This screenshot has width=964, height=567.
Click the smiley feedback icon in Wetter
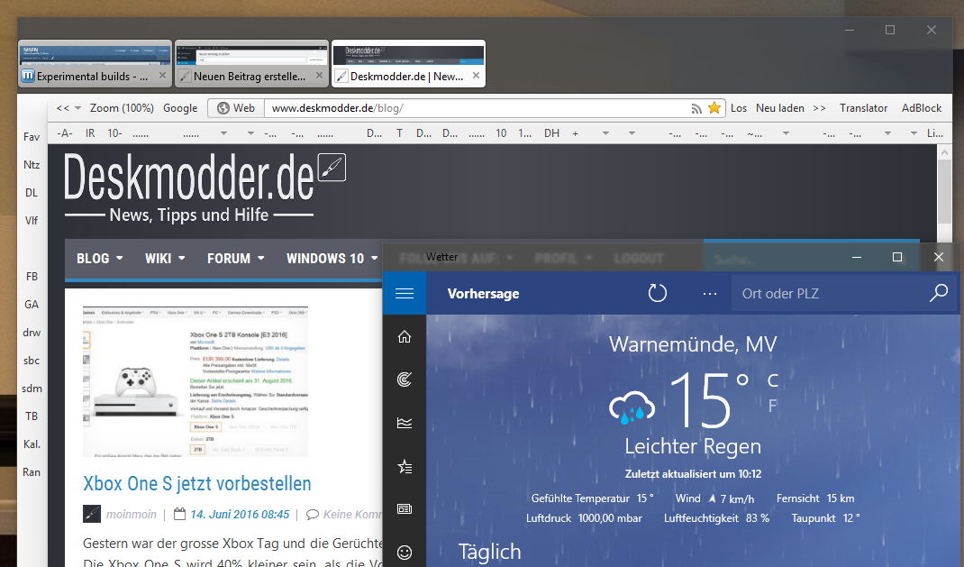point(405,553)
